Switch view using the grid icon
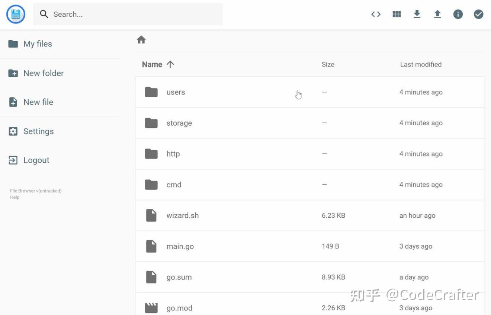The height and width of the screenshot is (315, 491). [x=397, y=14]
